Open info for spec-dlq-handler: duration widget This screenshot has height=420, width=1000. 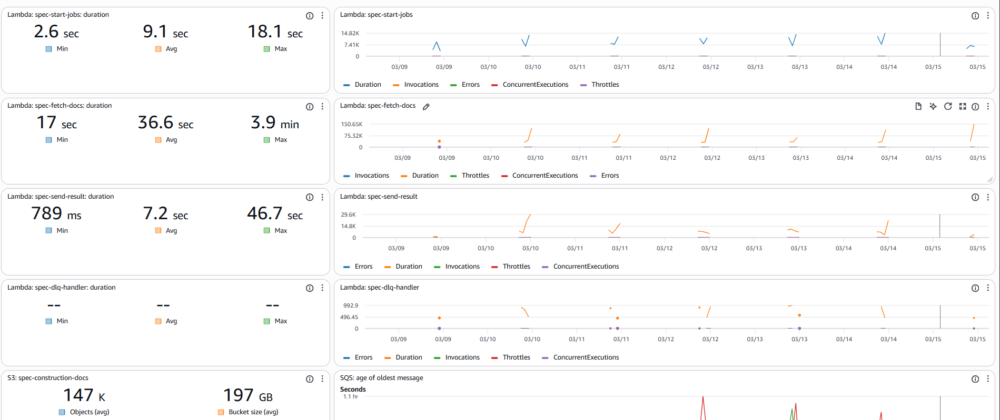click(x=310, y=288)
